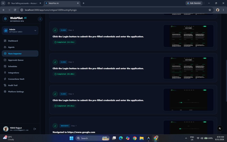
Task: Click the page vertical scrollbar
Action: click(226, 81)
